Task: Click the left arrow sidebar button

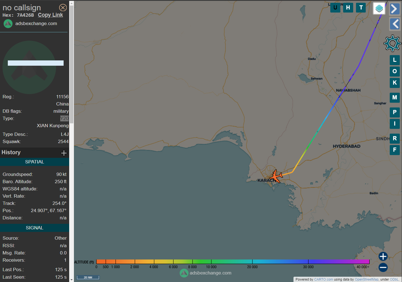Action: point(395,24)
